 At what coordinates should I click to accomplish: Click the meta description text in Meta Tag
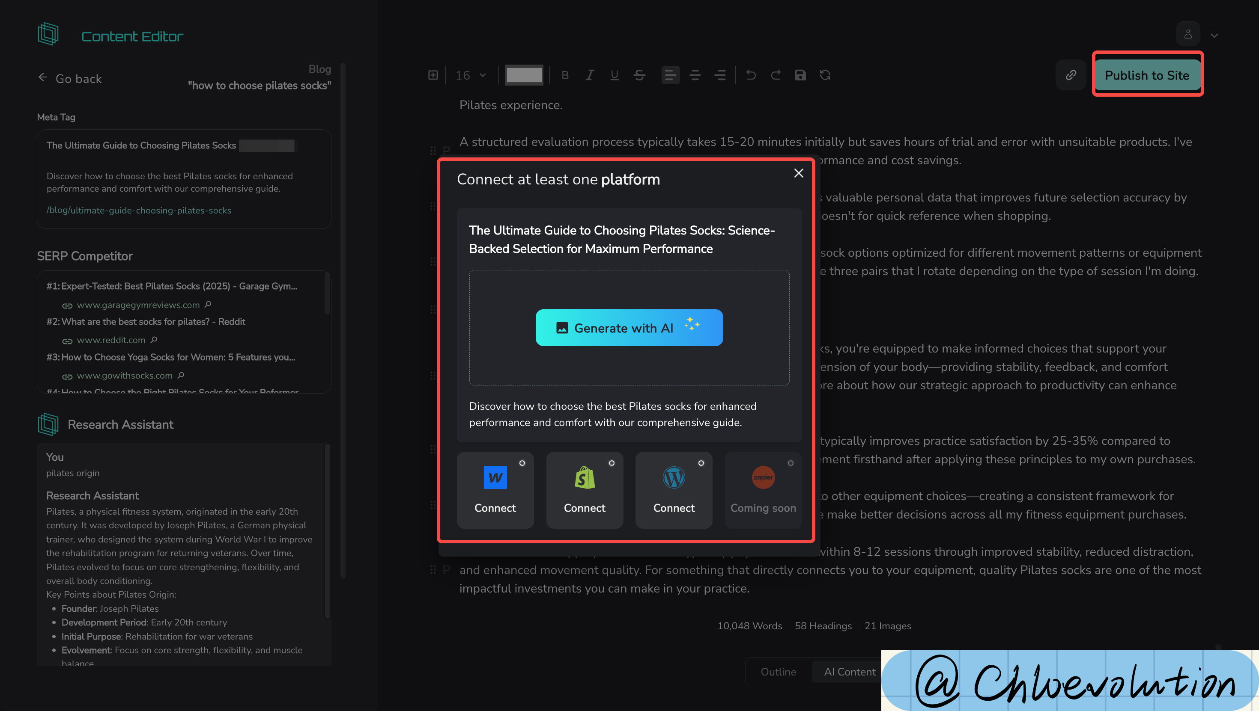coord(170,182)
